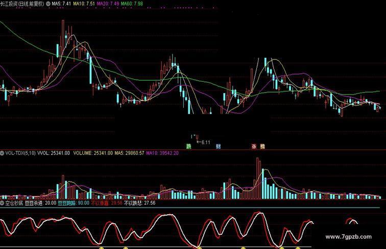
Task: Open the 空仓抄底 indicator dropdown arrow
Action: tap(2, 203)
